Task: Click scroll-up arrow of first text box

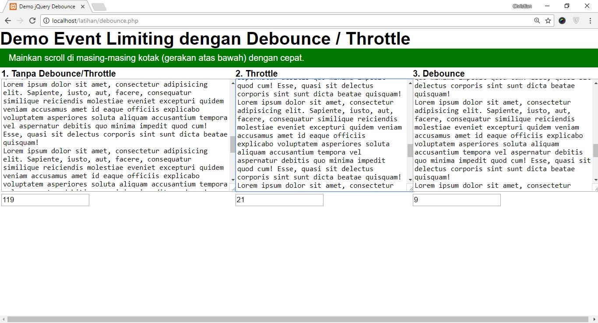Action: click(232, 83)
